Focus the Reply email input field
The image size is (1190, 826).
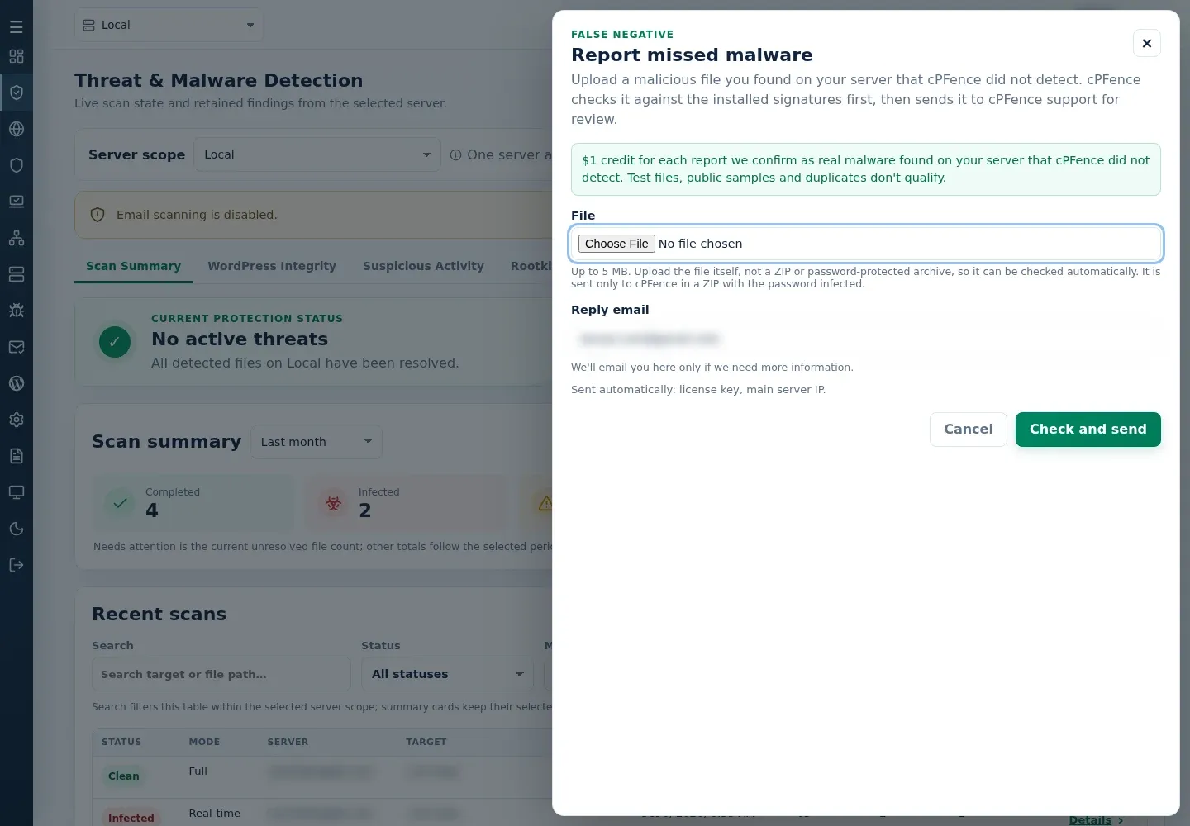[866, 339]
